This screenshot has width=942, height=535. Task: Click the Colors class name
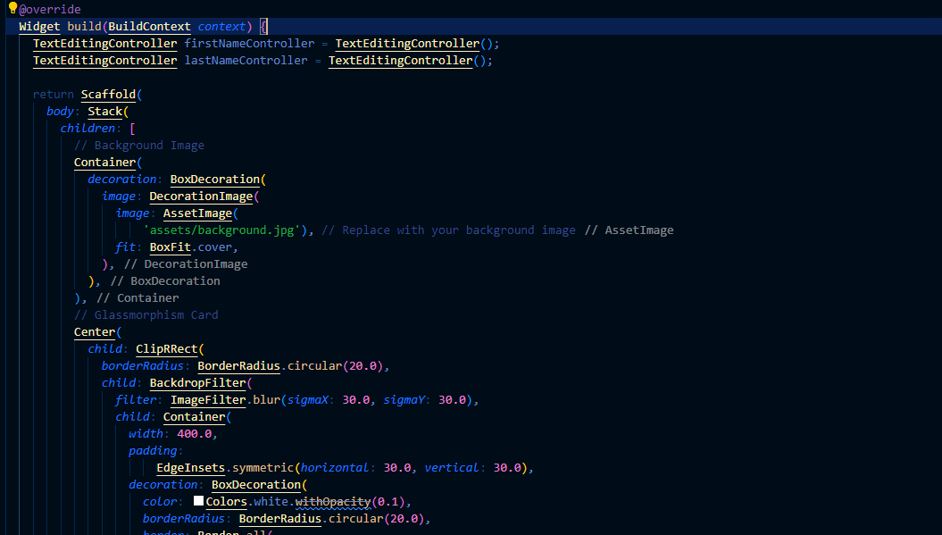coord(227,501)
